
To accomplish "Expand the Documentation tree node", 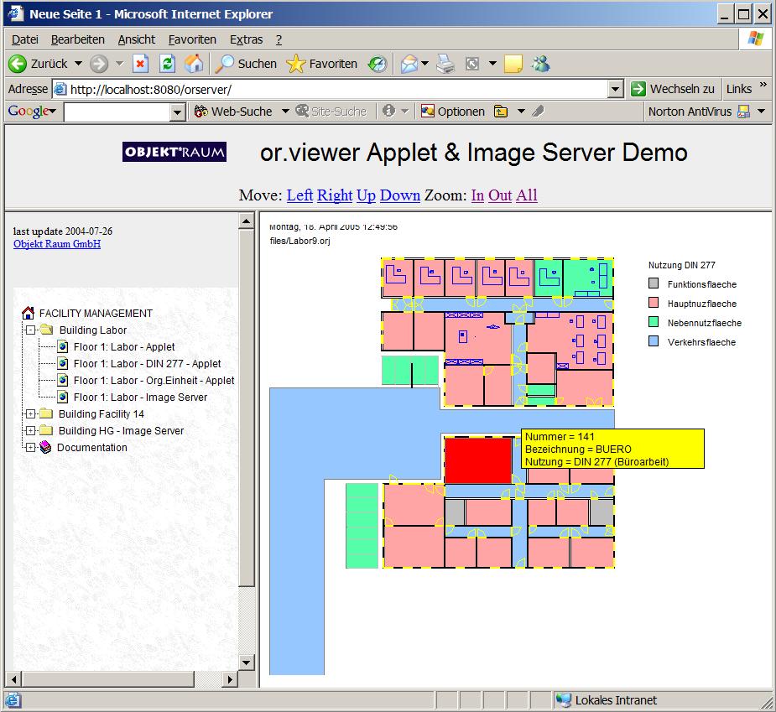I will pyautogui.click(x=30, y=447).
